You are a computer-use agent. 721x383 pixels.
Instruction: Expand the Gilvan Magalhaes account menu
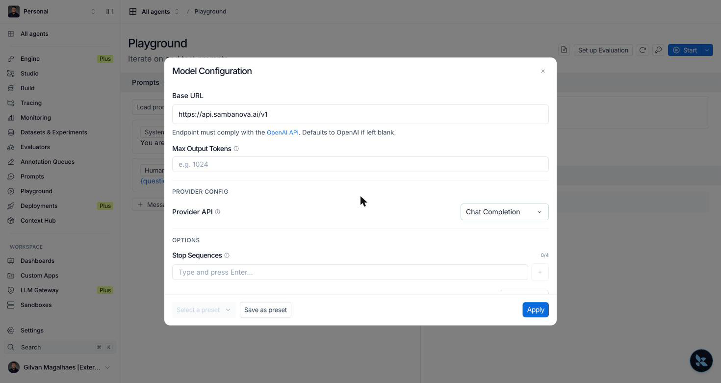[x=60, y=367]
